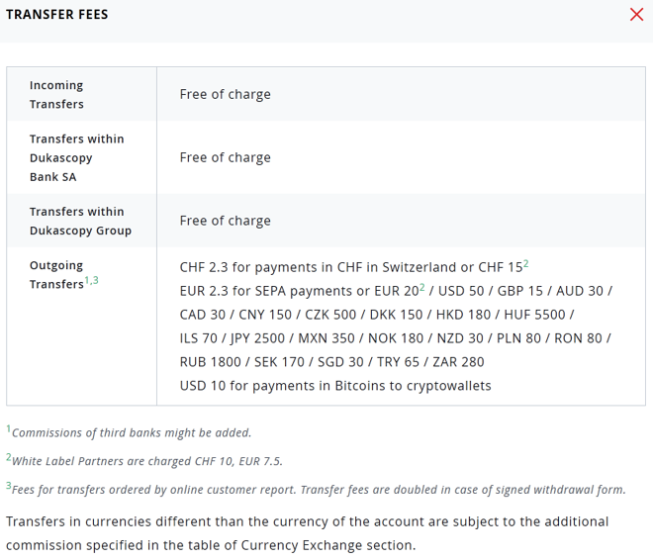Click the signed withdrawal form footnote

tap(316, 489)
